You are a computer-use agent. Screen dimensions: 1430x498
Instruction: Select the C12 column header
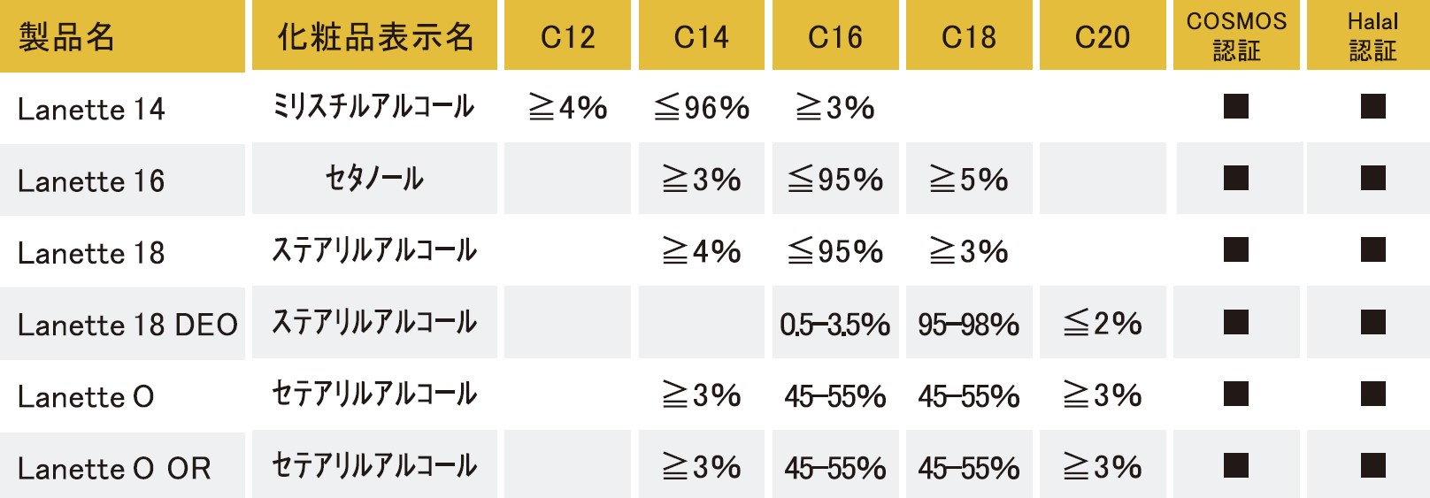point(567,35)
